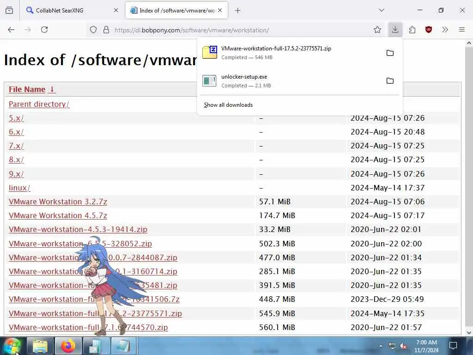Open the 7.x/ folder link
Viewport: 473px width, 355px height.
[x=16, y=146]
